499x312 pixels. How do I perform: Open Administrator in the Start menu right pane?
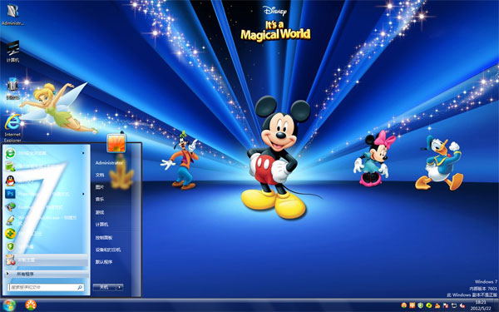pos(109,163)
